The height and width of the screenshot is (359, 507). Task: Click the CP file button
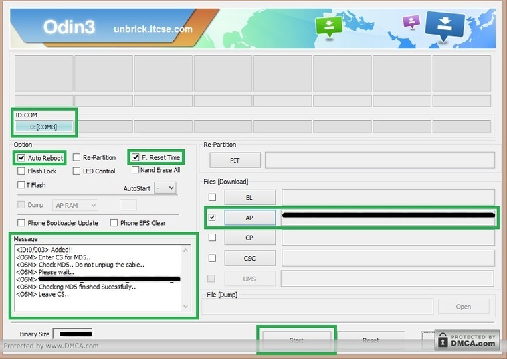[250, 238]
